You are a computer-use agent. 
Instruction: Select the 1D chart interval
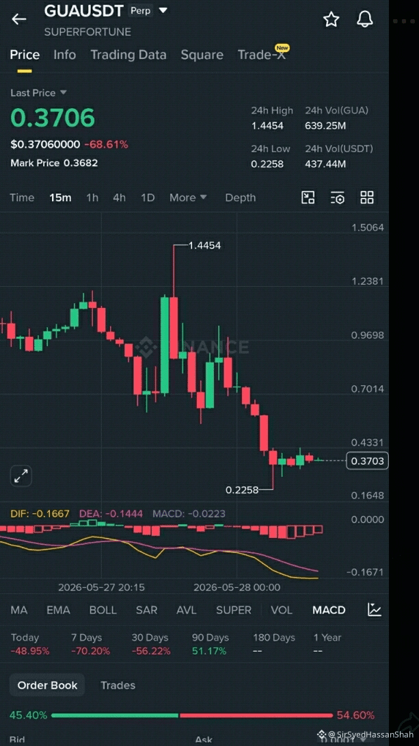(148, 197)
